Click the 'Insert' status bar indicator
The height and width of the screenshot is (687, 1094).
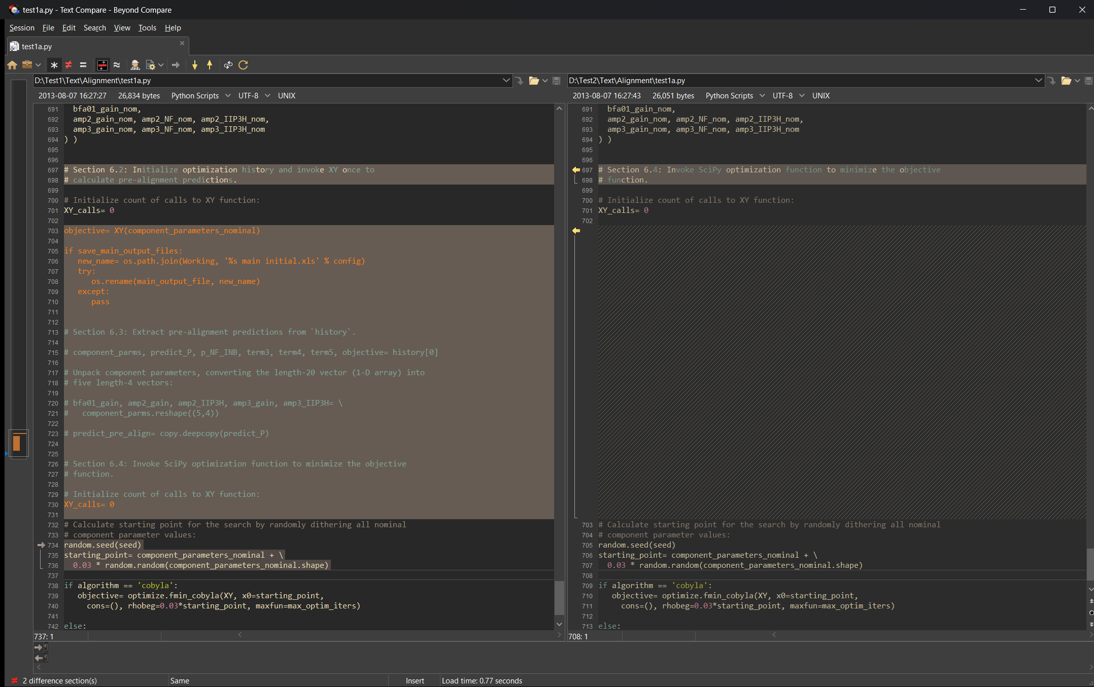tap(415, 681)
